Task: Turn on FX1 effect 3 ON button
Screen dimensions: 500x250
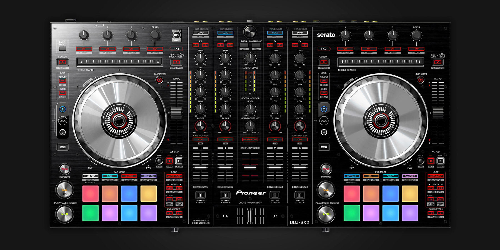Action: click(131, 49)
